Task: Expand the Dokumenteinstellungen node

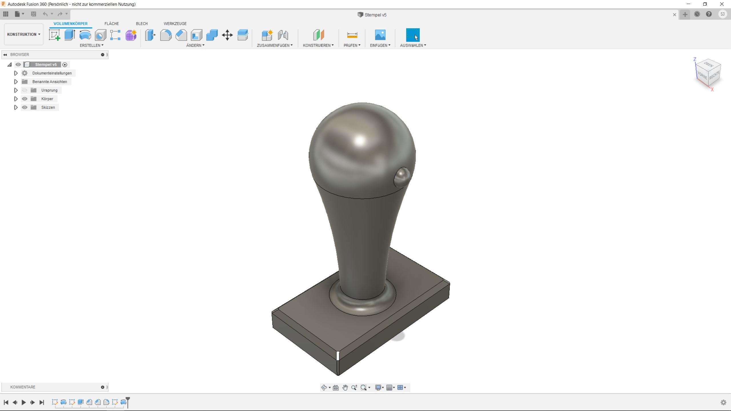Action: pos(16,73)
